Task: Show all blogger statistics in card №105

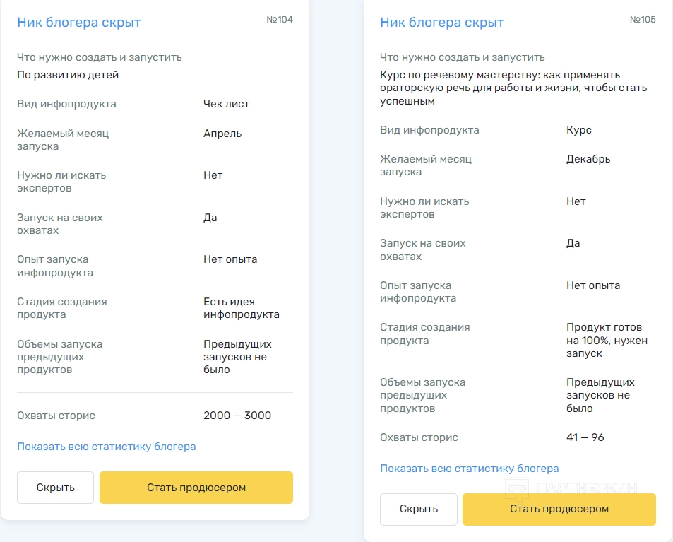Action: click(470, 469)
